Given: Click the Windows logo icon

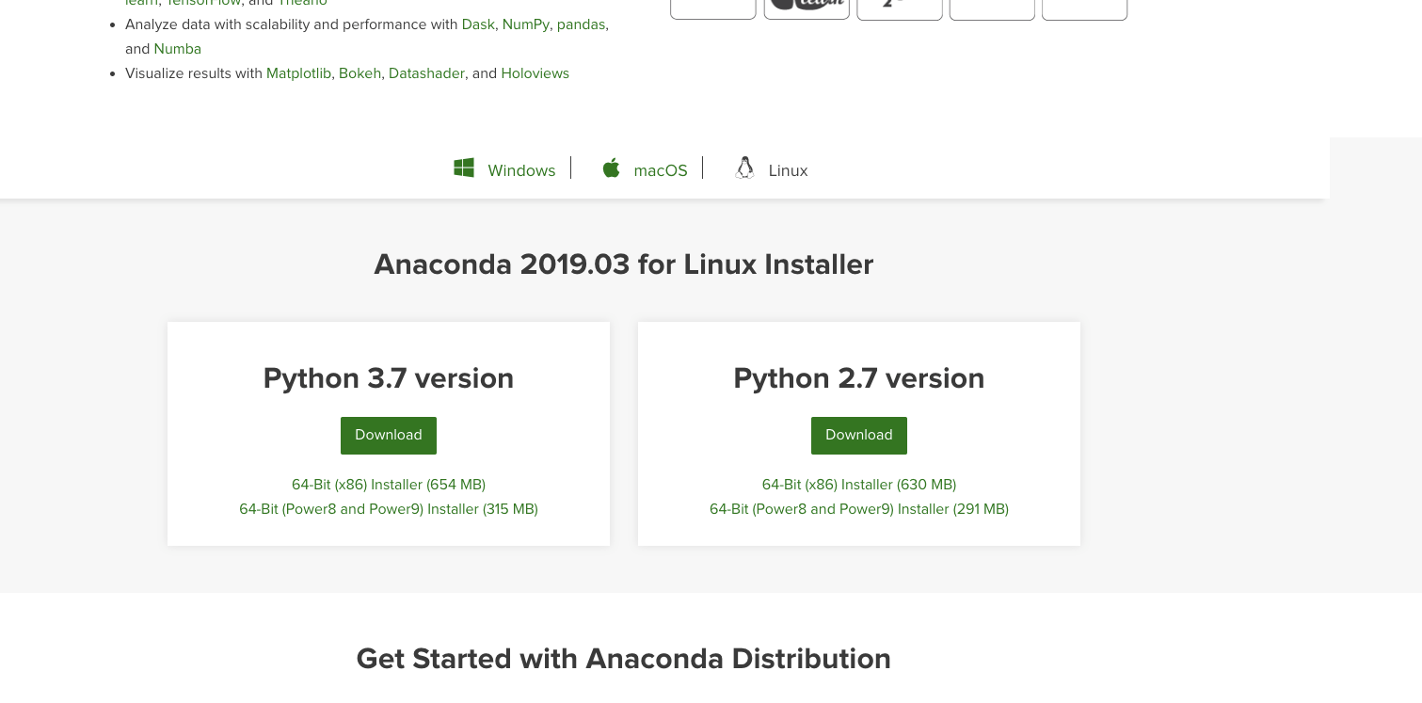Looking at the screenshot, I should tap(463, 168).
